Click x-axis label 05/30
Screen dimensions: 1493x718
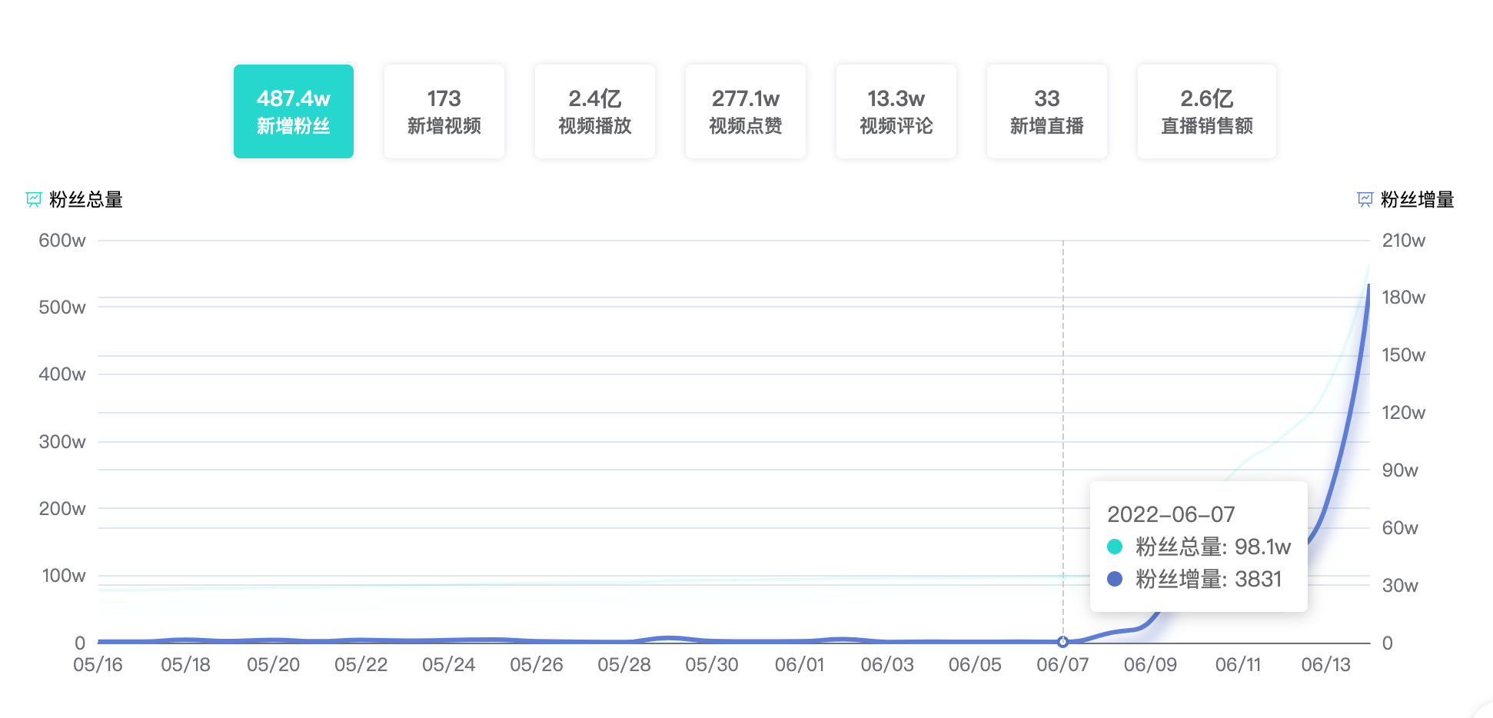coord(712,665)
